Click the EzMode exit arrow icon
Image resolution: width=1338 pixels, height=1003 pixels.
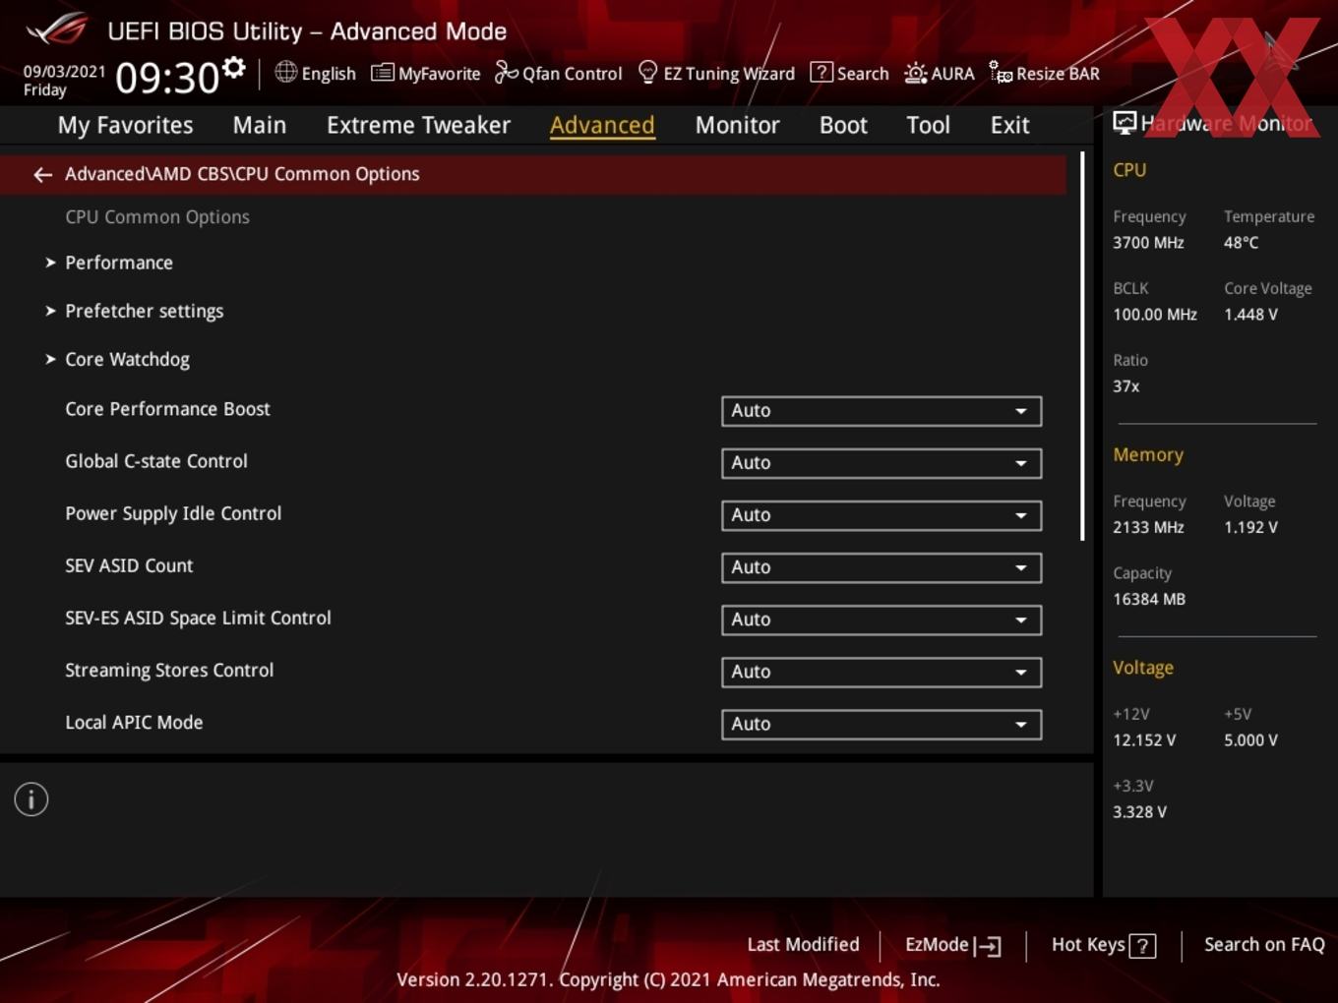(988, 946)
